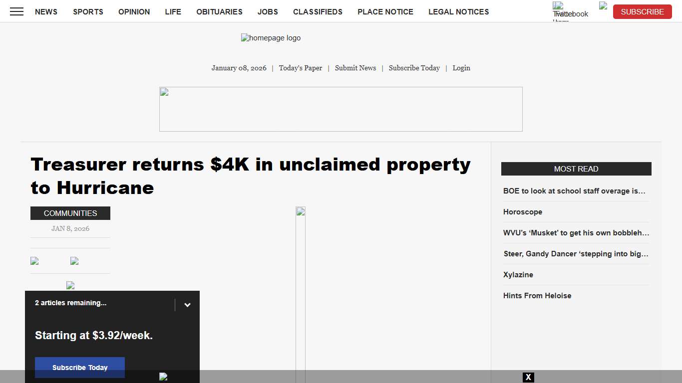Collapse the articles remaining banner chevron
682x383 pixels.
187,304
